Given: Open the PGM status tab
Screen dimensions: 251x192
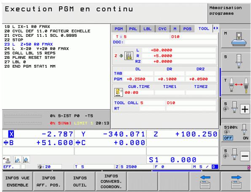Looking at the screenshot, I should [119, 29].
